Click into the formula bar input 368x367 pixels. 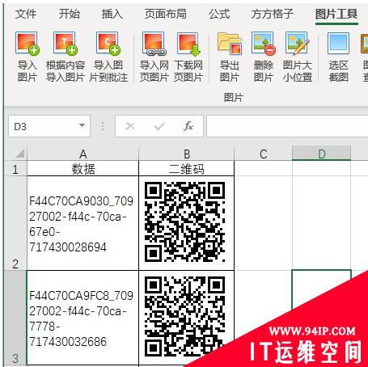point(287,126)
